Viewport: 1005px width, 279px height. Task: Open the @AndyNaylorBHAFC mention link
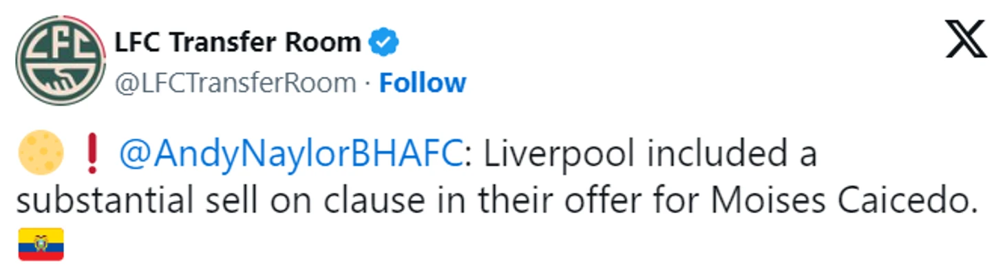coord(290,155)
